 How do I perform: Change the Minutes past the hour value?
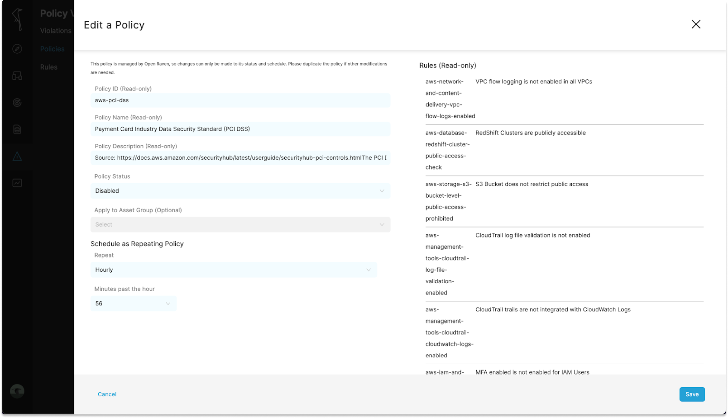tap(133, 304)
